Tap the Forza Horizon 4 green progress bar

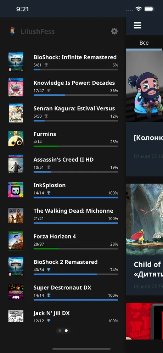pos(75,249)
